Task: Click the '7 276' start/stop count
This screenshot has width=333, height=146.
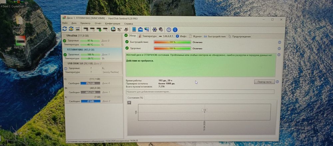Action: point(162,86)
